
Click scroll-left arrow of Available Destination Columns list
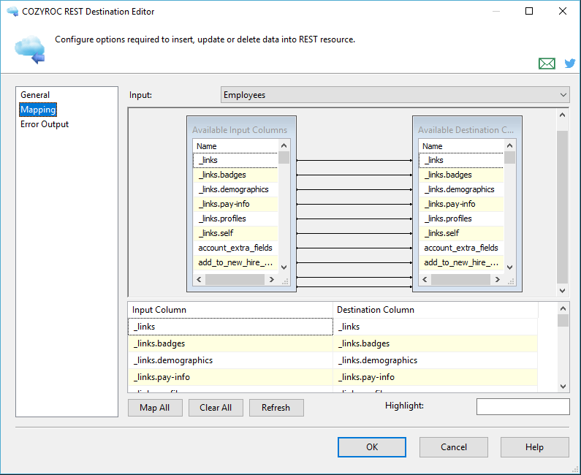pos(425,279)
